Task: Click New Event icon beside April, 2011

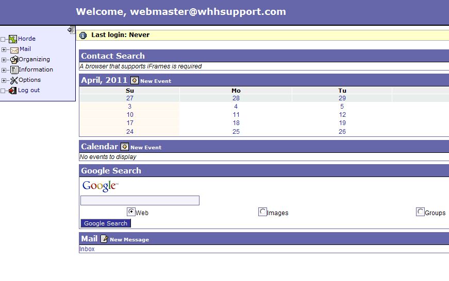Action: (135, 80)
